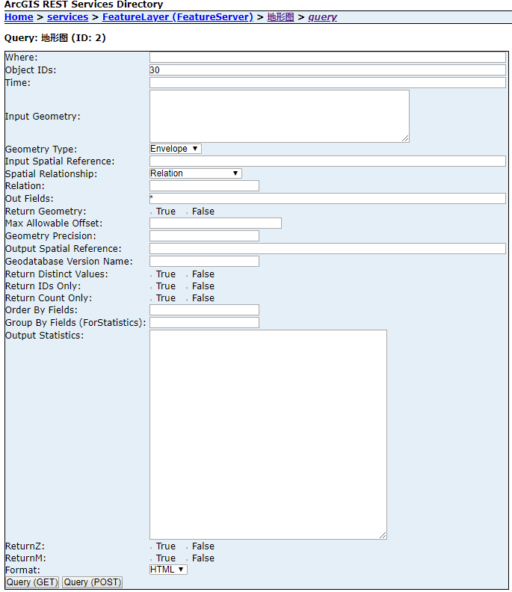Select True for ReturnZ
This screenshot has height=592, width=512.
click(152, 548)
